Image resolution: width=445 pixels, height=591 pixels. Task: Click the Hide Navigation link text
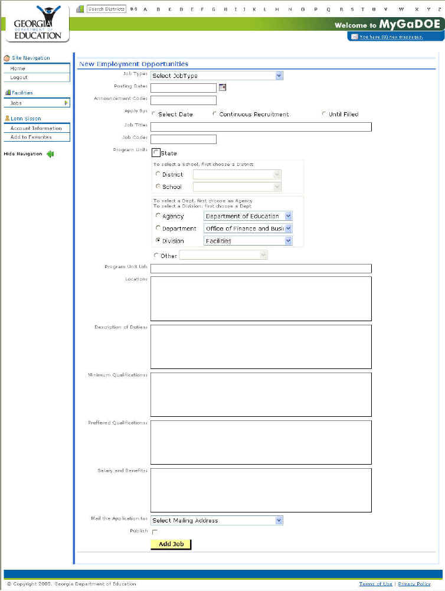coord(23,154)
